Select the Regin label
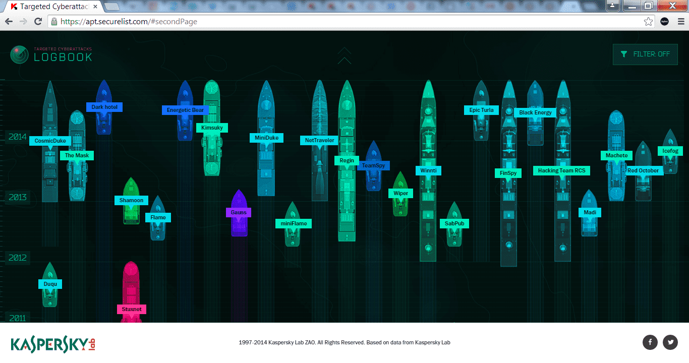Screen dimensions: 689x363 347,160
